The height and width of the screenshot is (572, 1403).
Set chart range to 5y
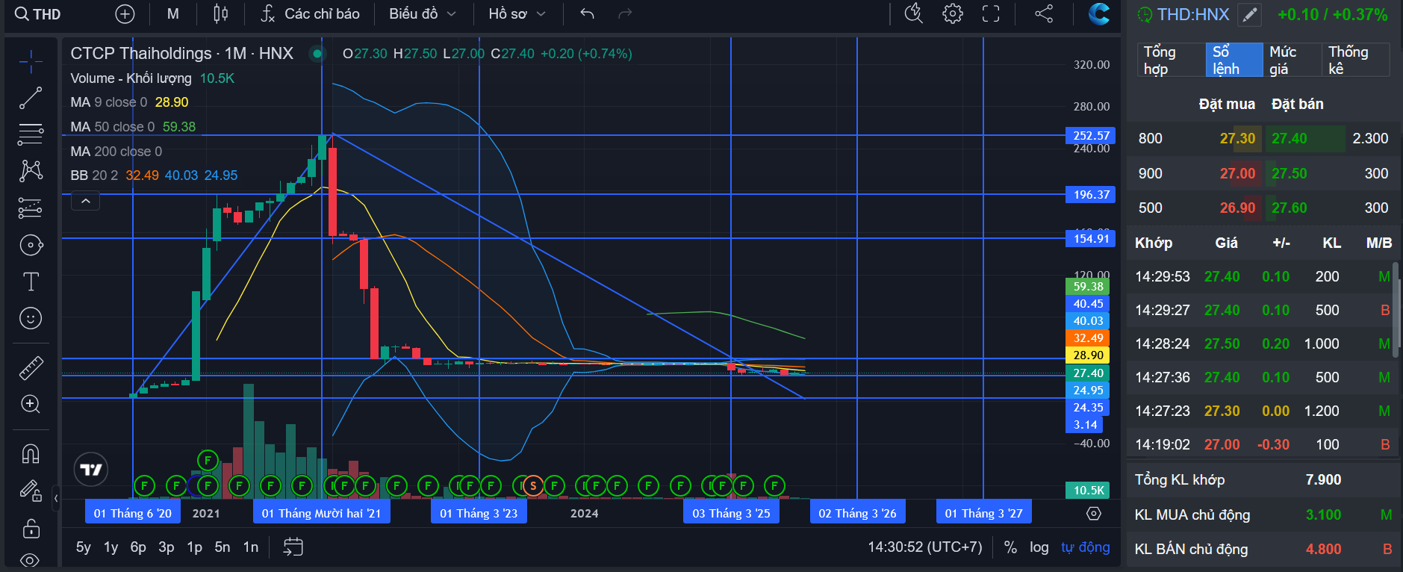click(x=84, y=547)
